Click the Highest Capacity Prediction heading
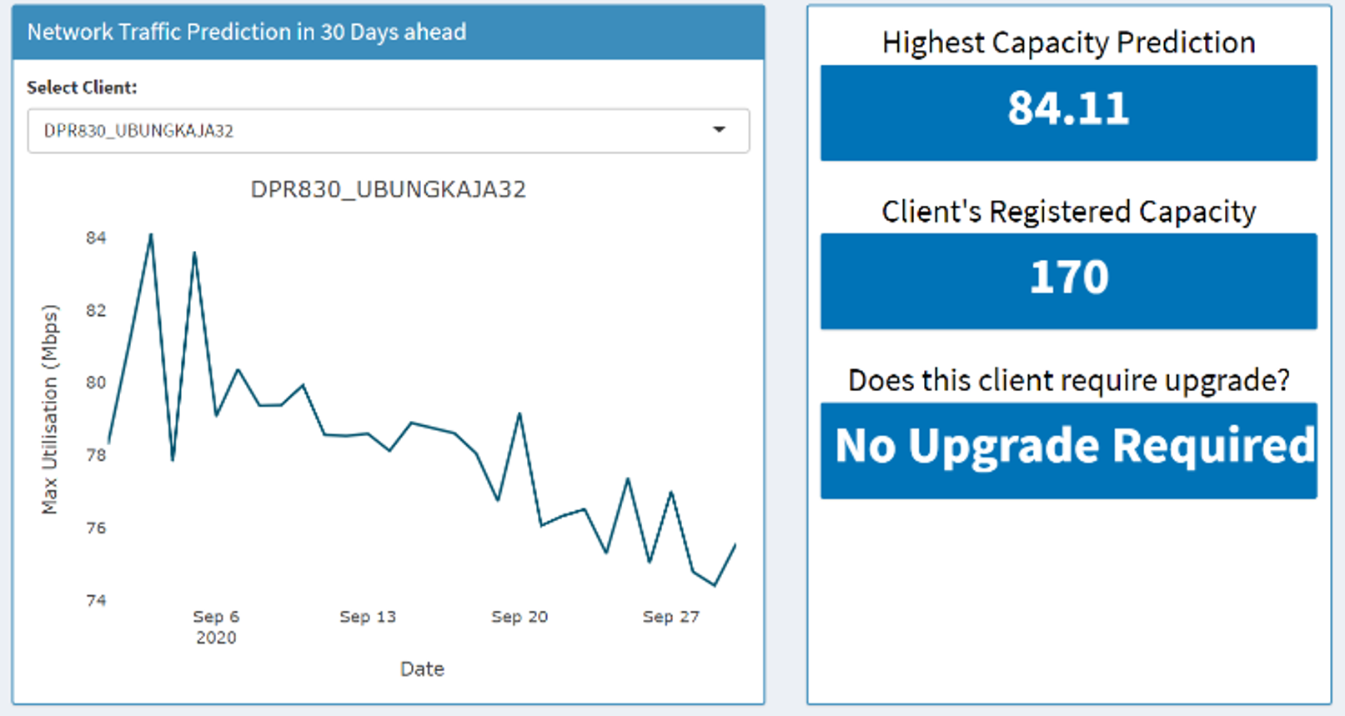The image size is (1345, 716). (x=1069, y=43)
